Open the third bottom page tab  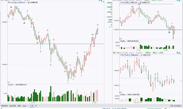pos(19,106)
